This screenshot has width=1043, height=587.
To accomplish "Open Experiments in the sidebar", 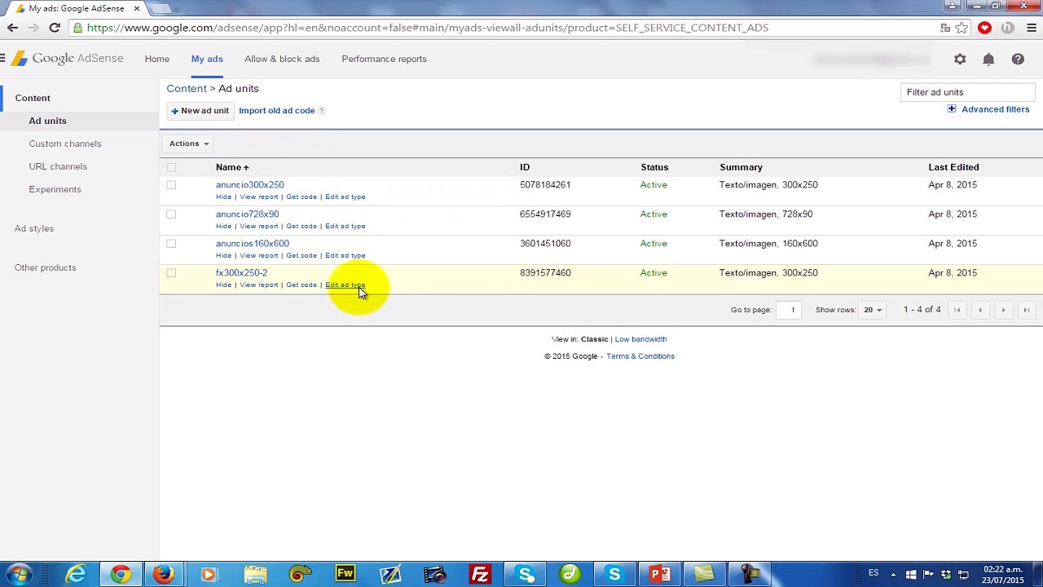I will click(55, 189).
